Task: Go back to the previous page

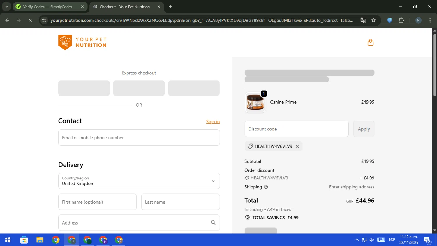Action: pyautogui.click(x=7, y=20)
